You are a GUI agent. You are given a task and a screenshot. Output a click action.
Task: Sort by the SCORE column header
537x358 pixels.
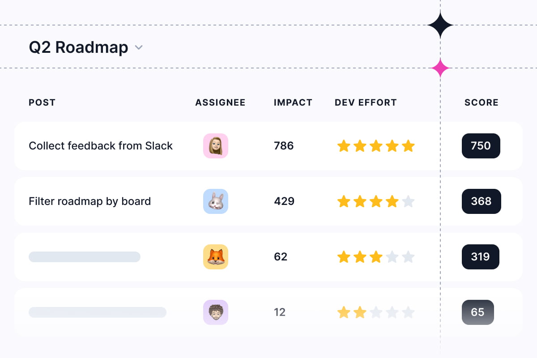point(481,102)
